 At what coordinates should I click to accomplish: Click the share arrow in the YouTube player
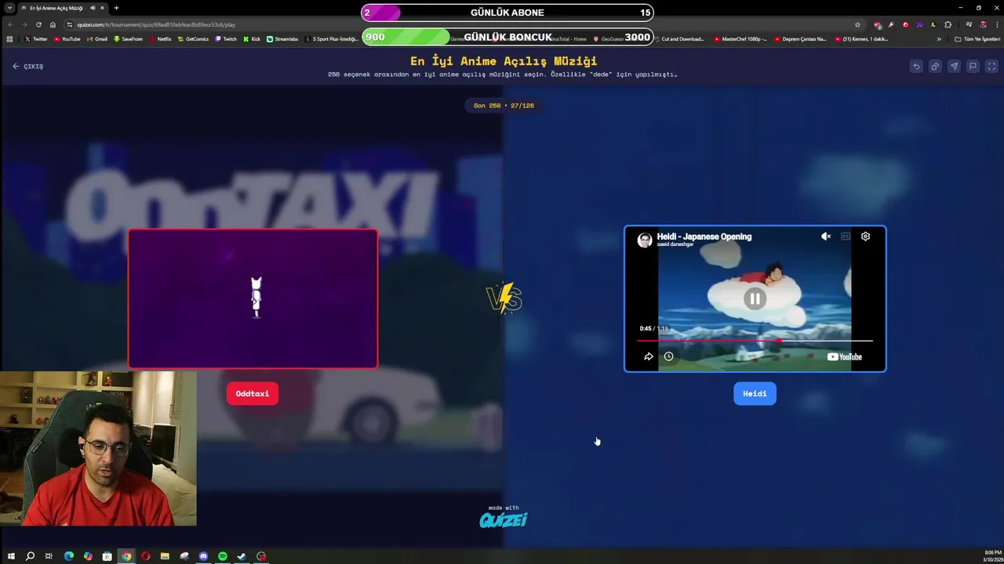tap(649, 356)
